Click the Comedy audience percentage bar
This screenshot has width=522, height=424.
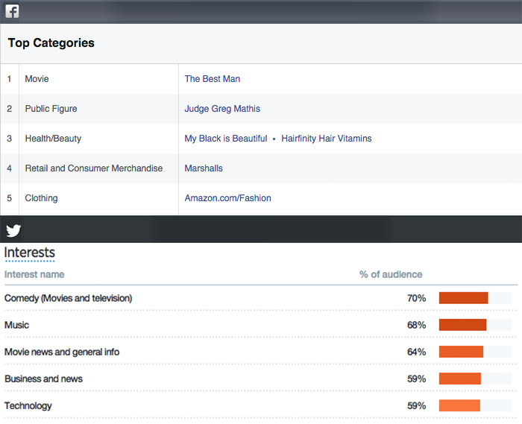[475, 298]
